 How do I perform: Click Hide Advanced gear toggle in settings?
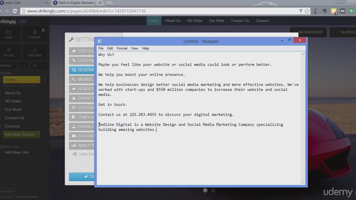click(x=83, y=154)
